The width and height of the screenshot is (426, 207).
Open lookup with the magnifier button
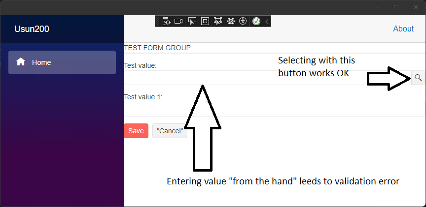click(418, 78)
